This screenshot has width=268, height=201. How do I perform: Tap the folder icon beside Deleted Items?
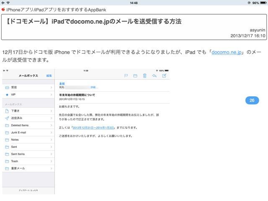point(7,126)
